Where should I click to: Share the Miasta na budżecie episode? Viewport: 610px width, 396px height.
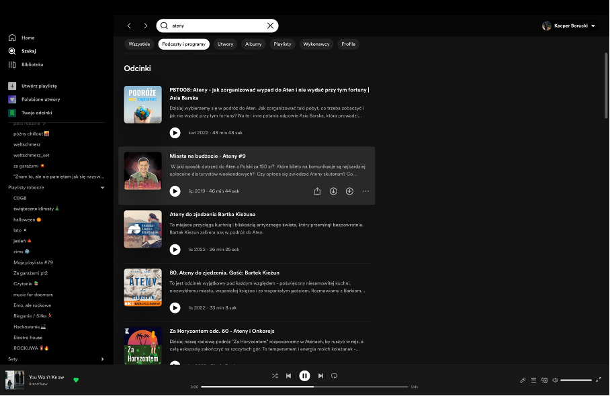tap(317, 191)
